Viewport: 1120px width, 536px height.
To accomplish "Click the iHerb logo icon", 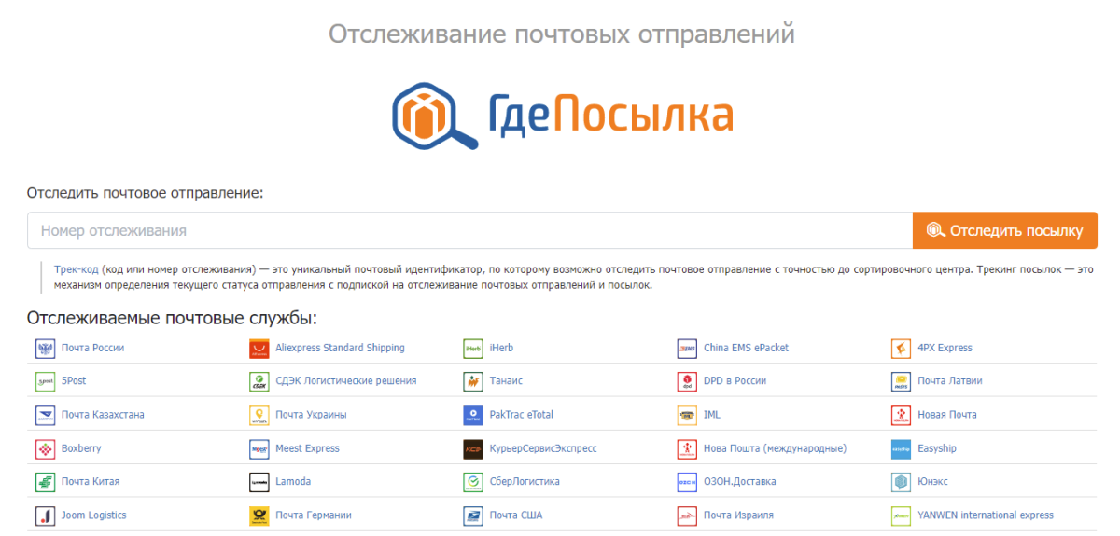I will point(473,349).
